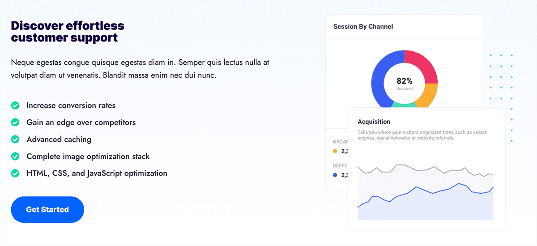This screenshot has width=537, height=246.
Task: Click the checkmark icon next to Advanced caching
Action: pyautogui.click(x=15, y=139)
